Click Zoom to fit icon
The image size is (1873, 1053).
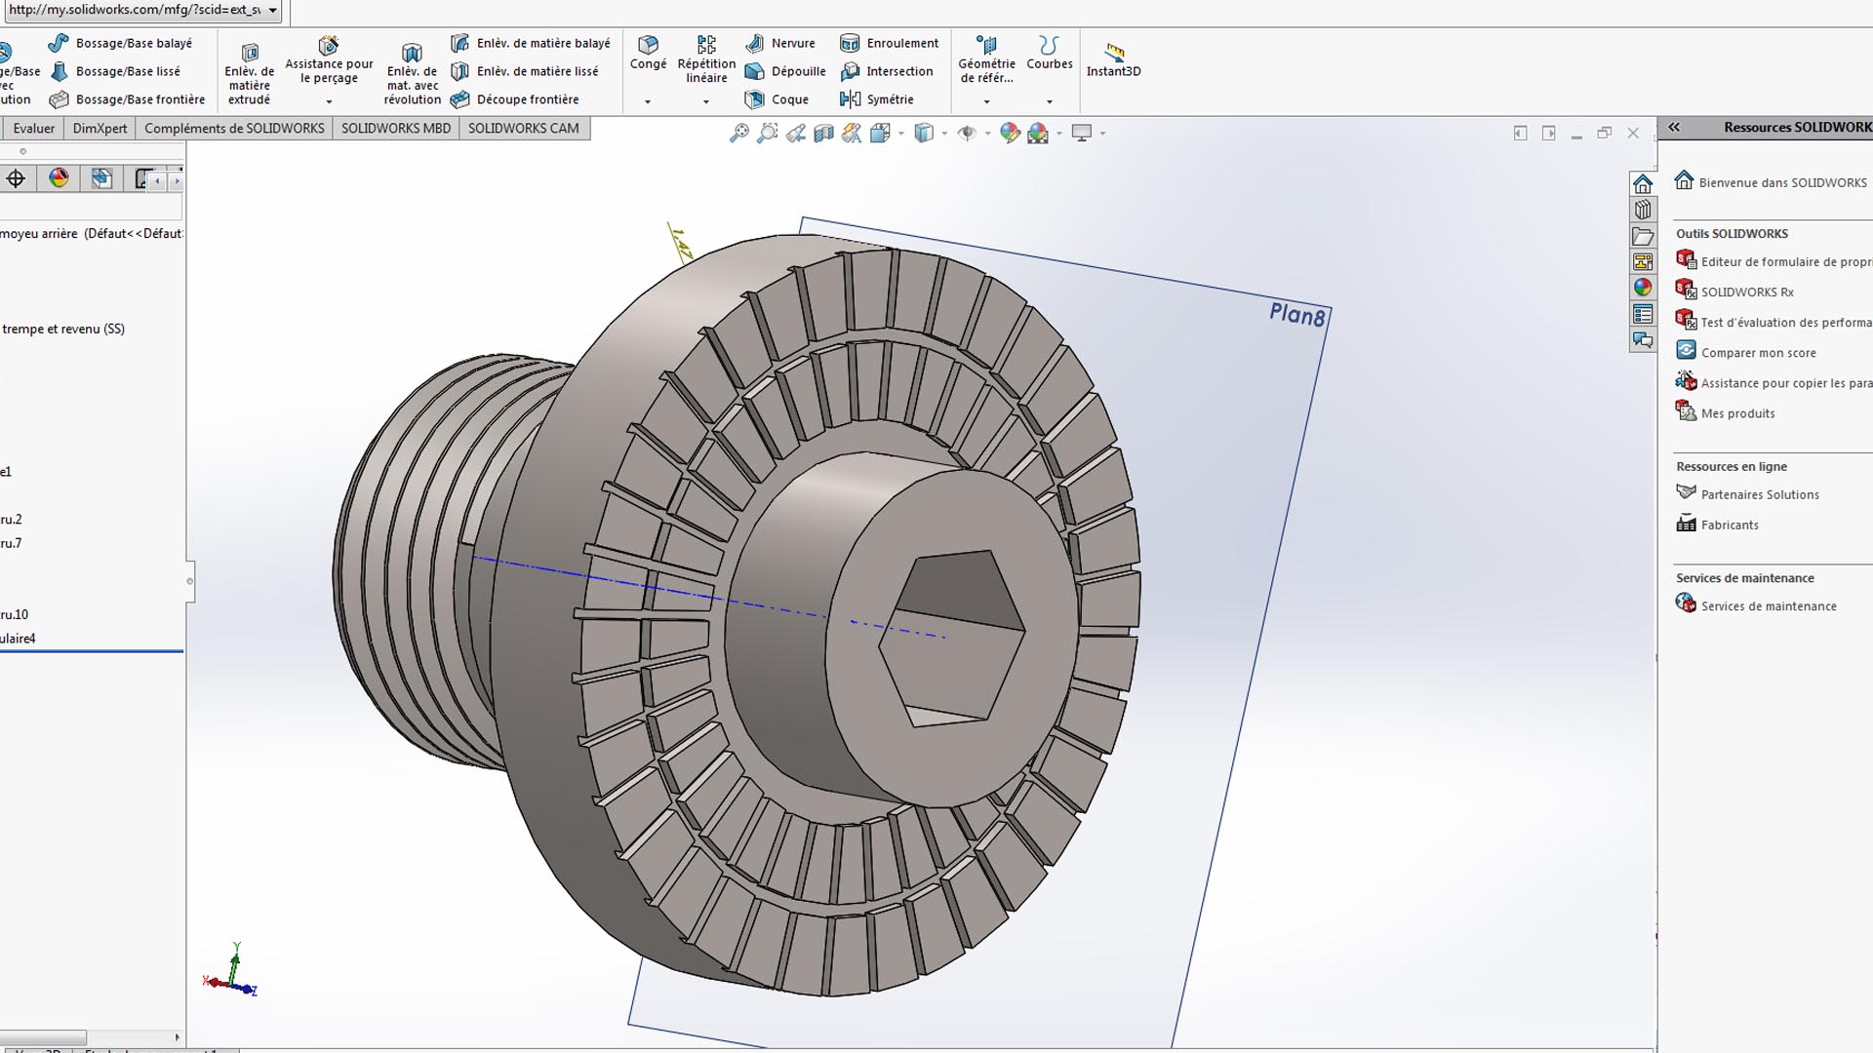pyautogui.click(x=739, y=134)
